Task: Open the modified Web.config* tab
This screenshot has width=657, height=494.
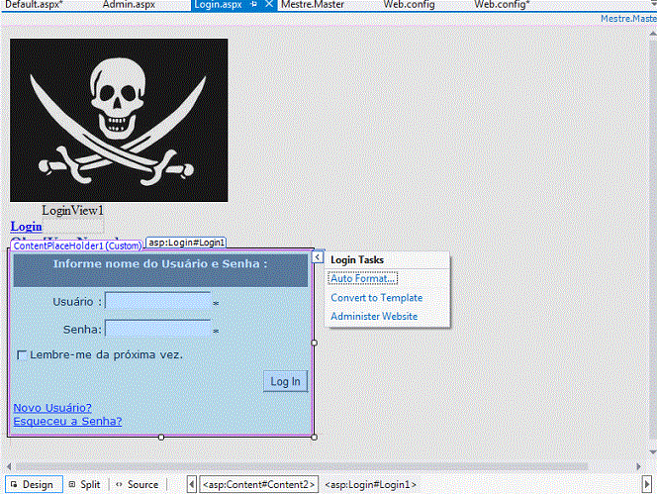Action: [x=502, y=5]
